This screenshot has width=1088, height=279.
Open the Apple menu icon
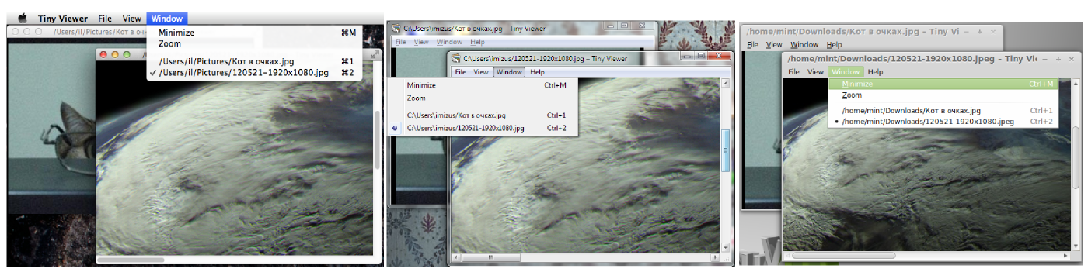coord(23,18)
